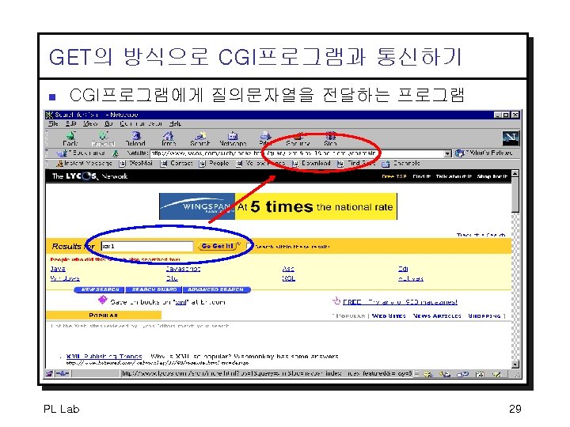Open the Java related search link
This screenshot has height=427, width=570.
tap(58, 269)
